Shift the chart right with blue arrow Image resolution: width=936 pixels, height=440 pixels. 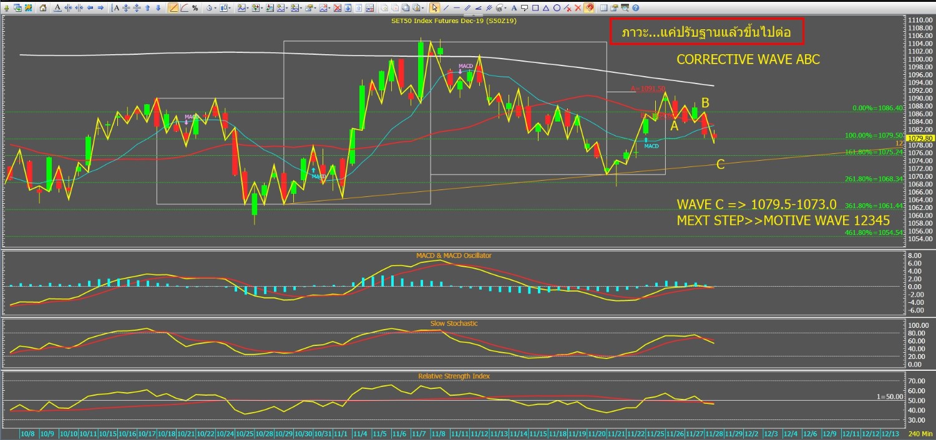(100, 8)
